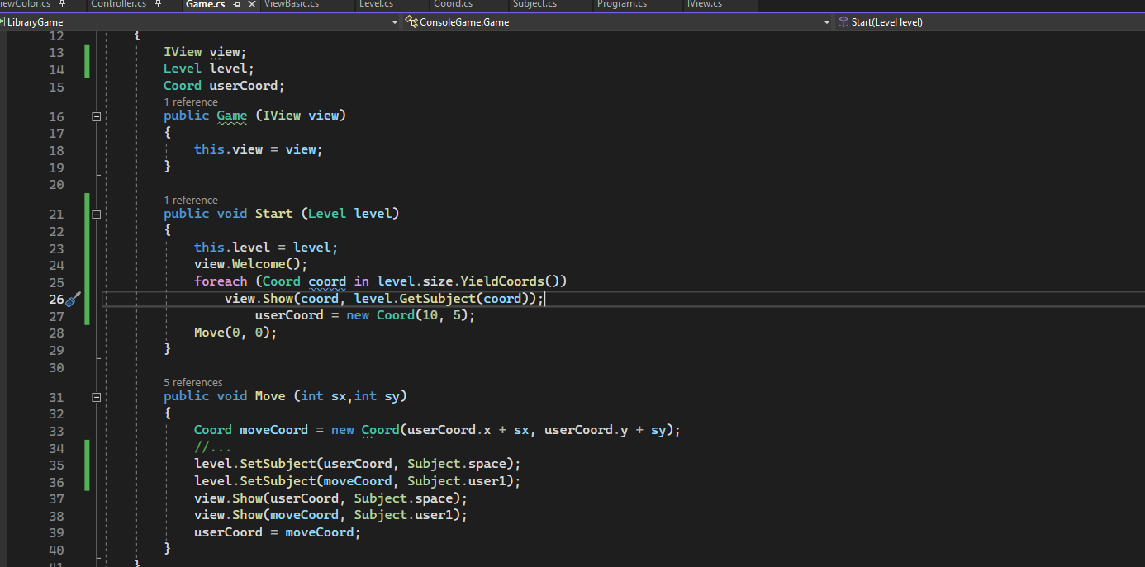The width and height of the screenshot is (1145, 567).
Task: Click 'this.level = level;' statement
Action: (x=266, y=248)
